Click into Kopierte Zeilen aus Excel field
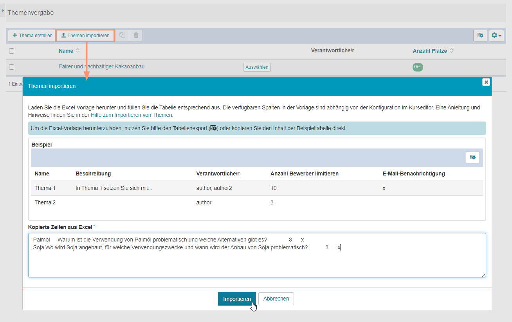512x322 pixels. click(257, 262)
